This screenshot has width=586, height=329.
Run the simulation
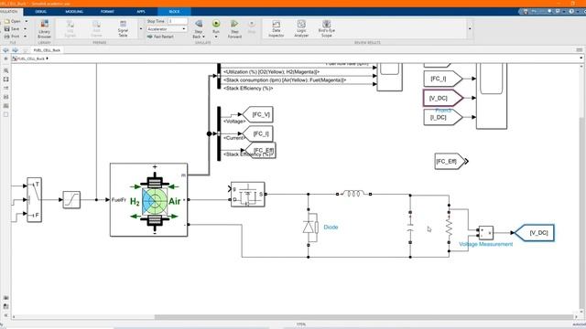[x=216, y=24]
